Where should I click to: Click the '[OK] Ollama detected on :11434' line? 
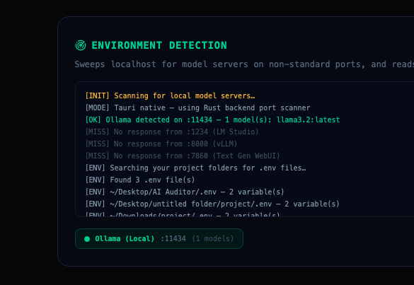212,120
